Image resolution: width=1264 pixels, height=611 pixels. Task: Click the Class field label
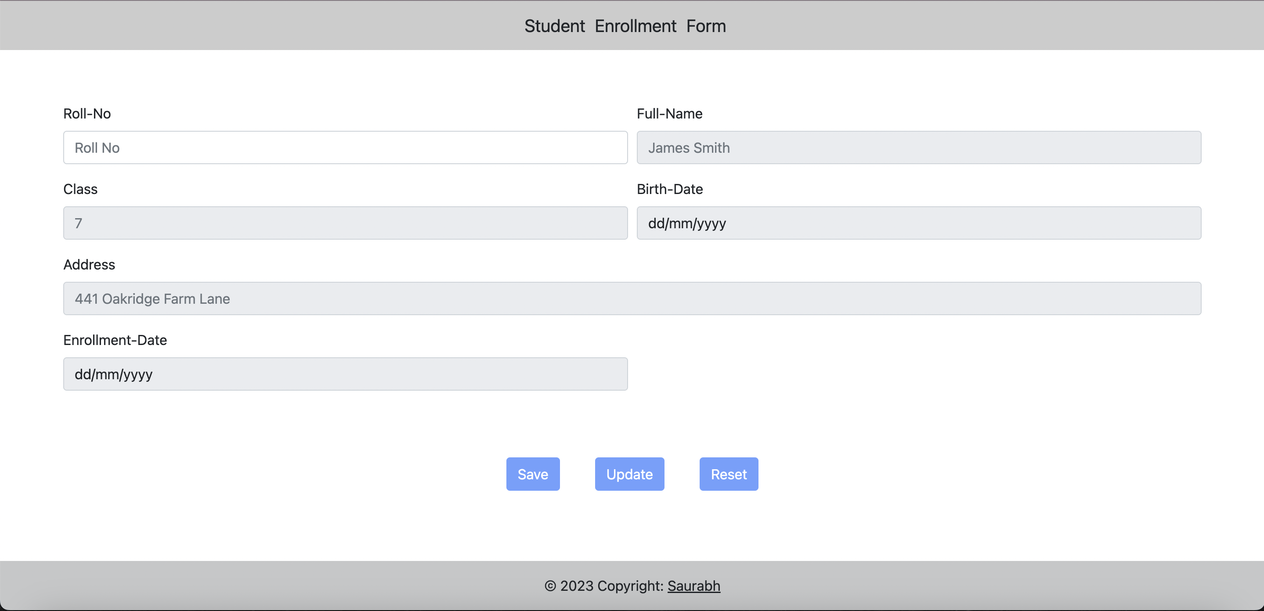tap(80, 189)
